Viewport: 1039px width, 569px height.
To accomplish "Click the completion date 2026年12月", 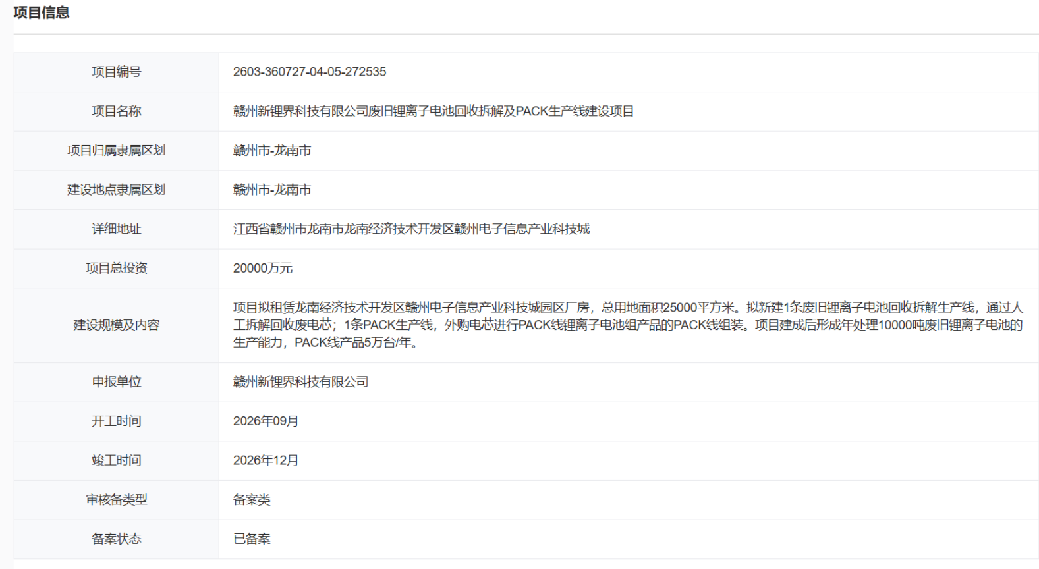I will 266,460.
